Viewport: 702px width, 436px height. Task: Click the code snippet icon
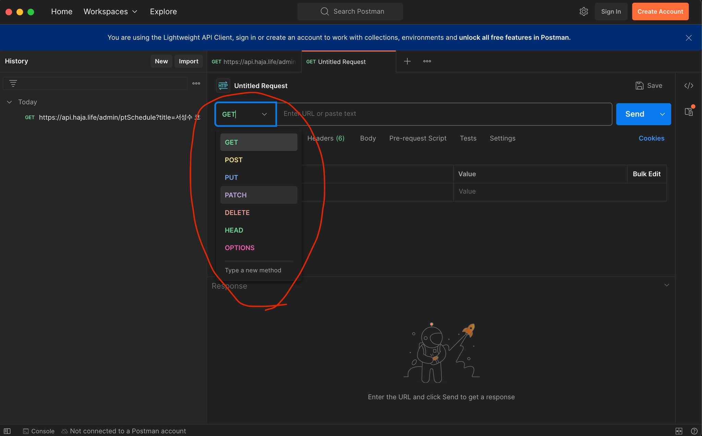tap(689, 86)
